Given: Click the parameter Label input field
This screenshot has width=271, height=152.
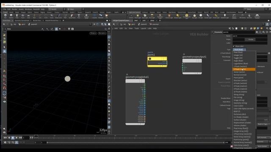Looking at the screenshot, I should coord(250,43).
